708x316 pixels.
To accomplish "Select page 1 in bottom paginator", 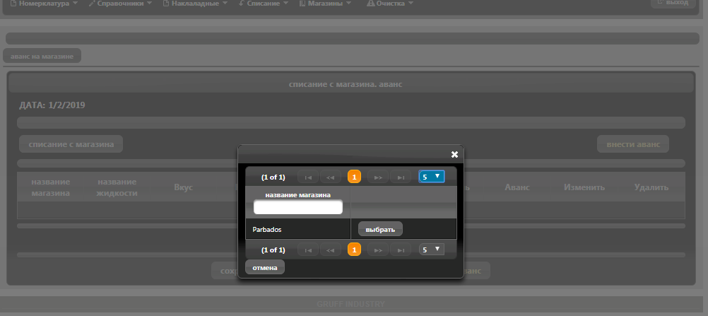I will pos(355,250).
